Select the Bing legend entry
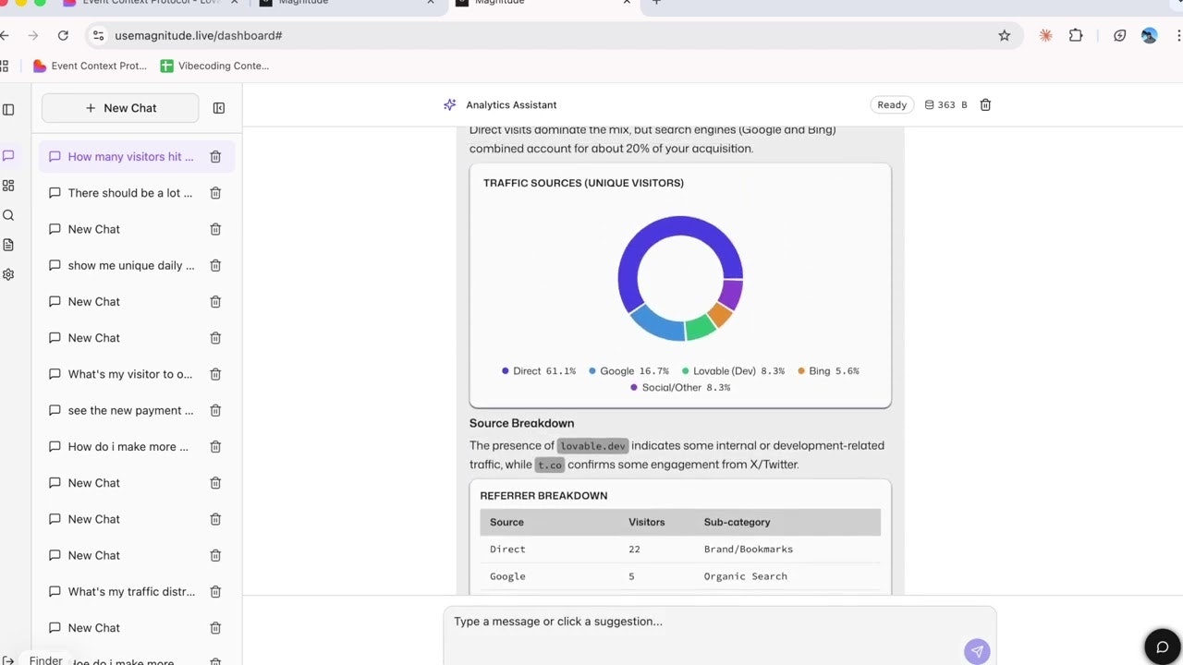The height and width of the screenshot is (665, 1183). [x=828, y=370]
